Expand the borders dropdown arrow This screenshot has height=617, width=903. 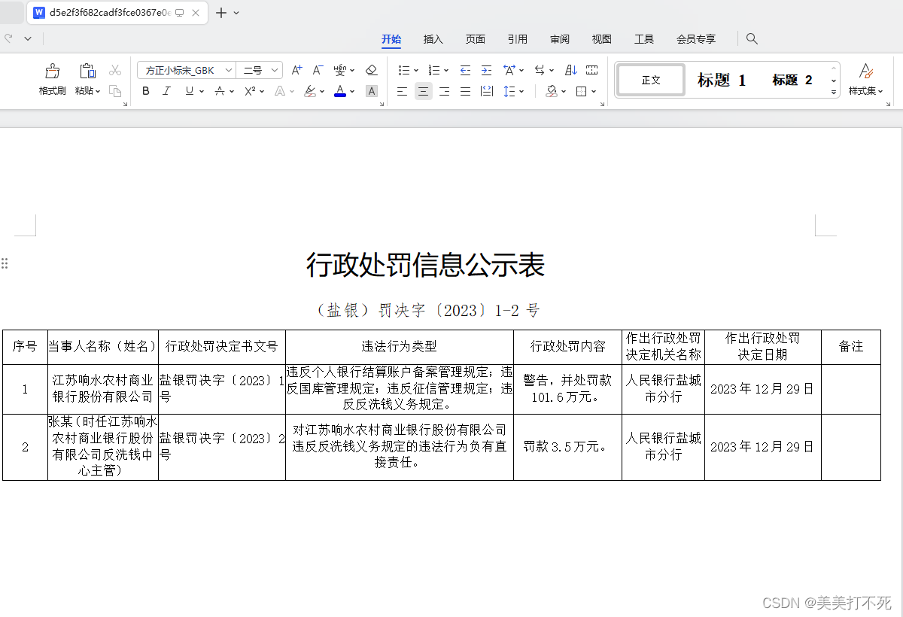point(594,92)
